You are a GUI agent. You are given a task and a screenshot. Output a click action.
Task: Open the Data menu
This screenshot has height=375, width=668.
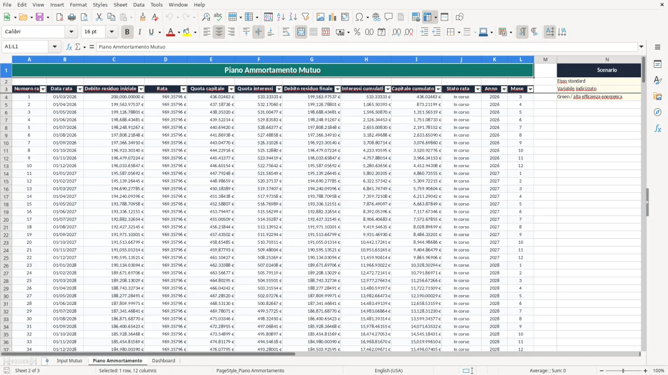pyautogui.click(x=139, y=4)
